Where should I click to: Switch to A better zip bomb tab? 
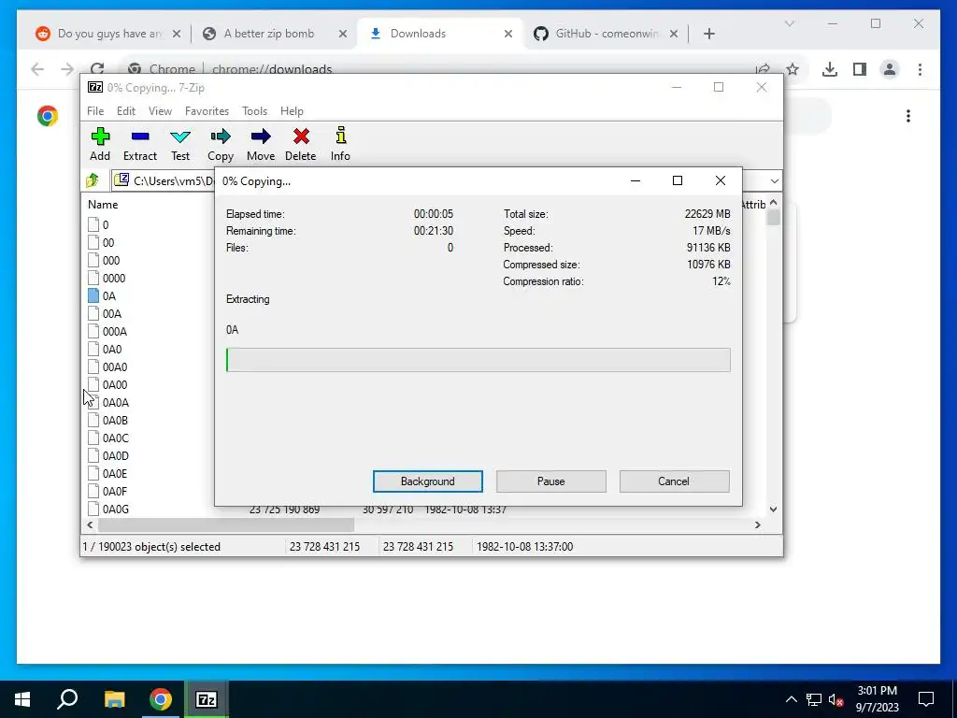tap(275, 34)
